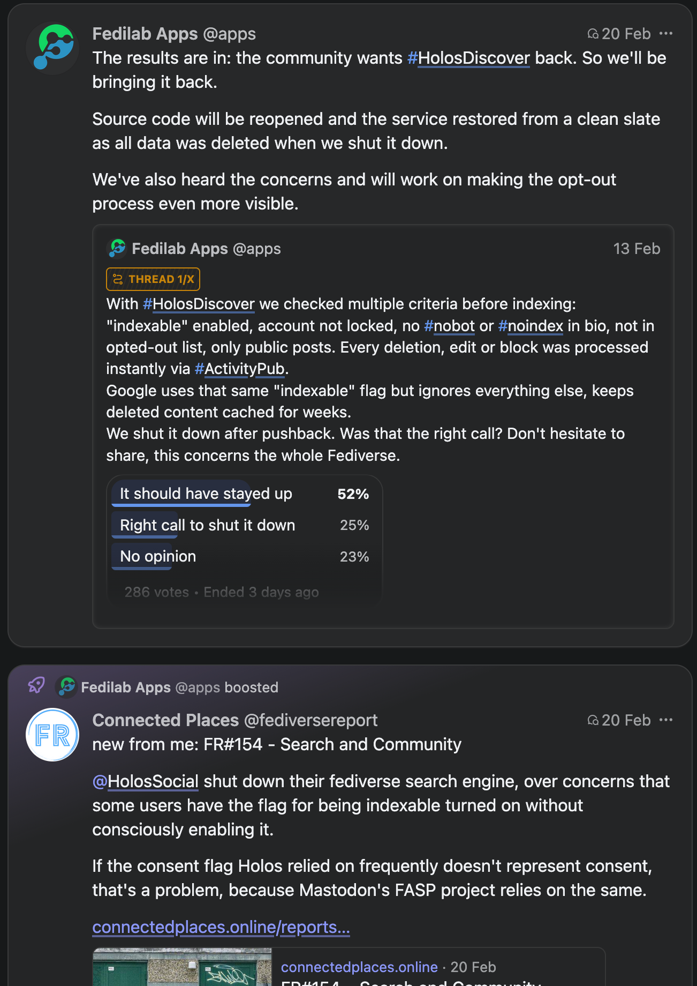Image resolution: width=697 pixels, height=986 pixels.
Task: Click the '20 Feb' timestamp on the top post
Action: point(625,33)
